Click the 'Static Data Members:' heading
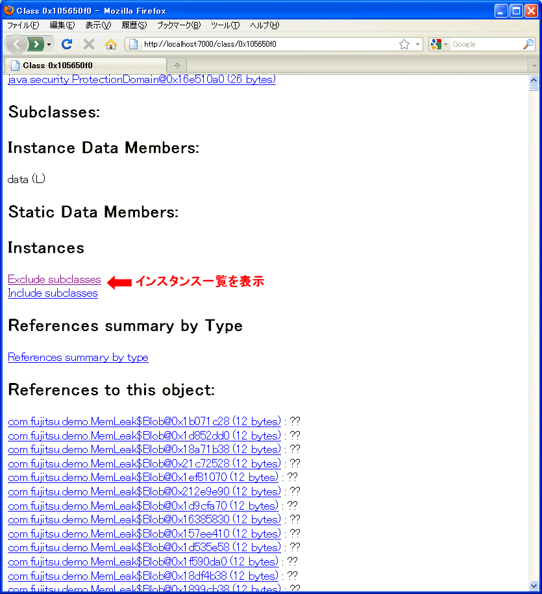This screenshot has width=542, height=594. coord(93,212)
